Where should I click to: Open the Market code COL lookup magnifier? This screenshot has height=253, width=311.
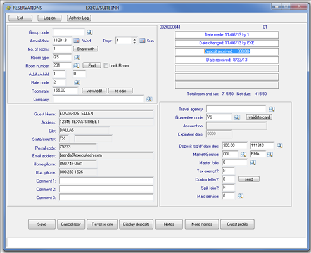click(x=243, y=154)
